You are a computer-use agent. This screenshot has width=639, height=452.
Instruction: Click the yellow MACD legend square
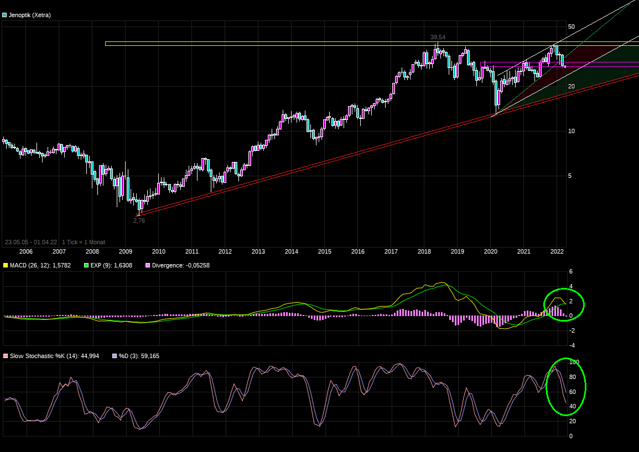5,266
